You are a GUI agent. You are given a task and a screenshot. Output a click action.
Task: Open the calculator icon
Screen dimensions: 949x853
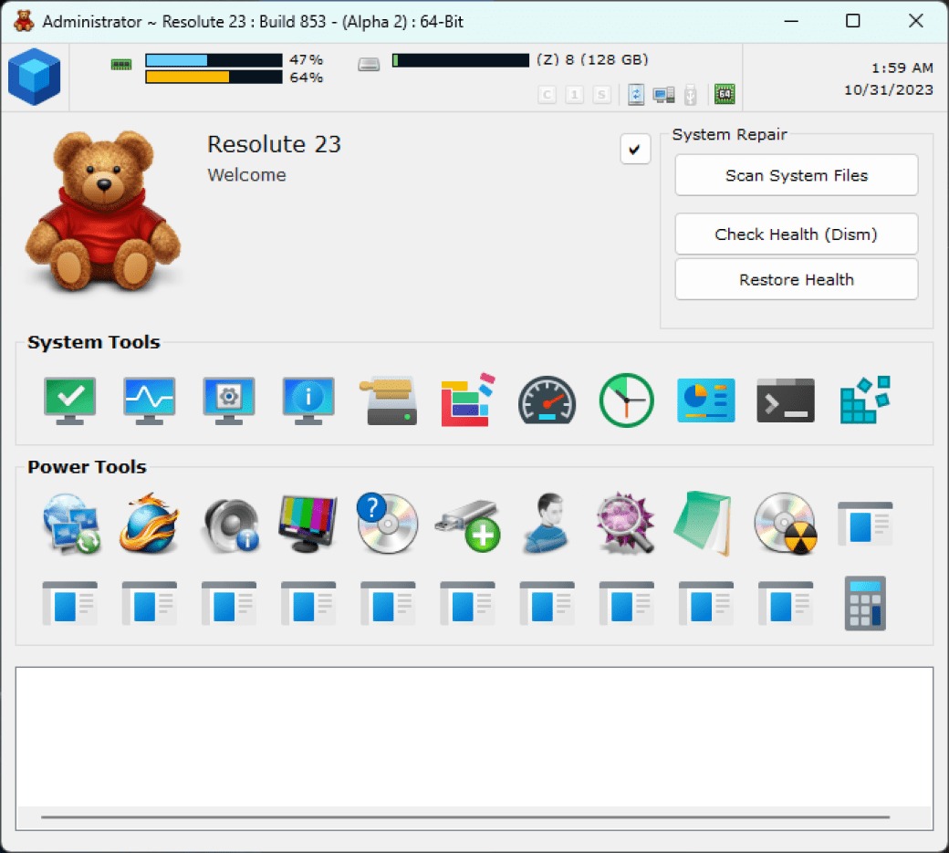pyautogui.click(x=865, y=603)
